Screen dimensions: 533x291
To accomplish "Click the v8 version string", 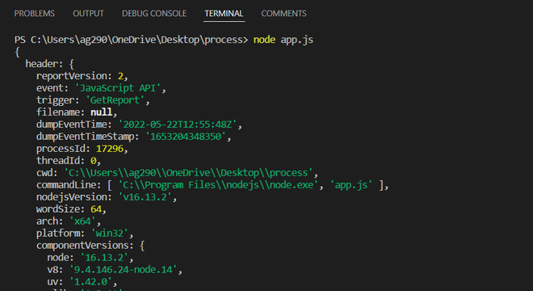I will click(x=123, y=269).
